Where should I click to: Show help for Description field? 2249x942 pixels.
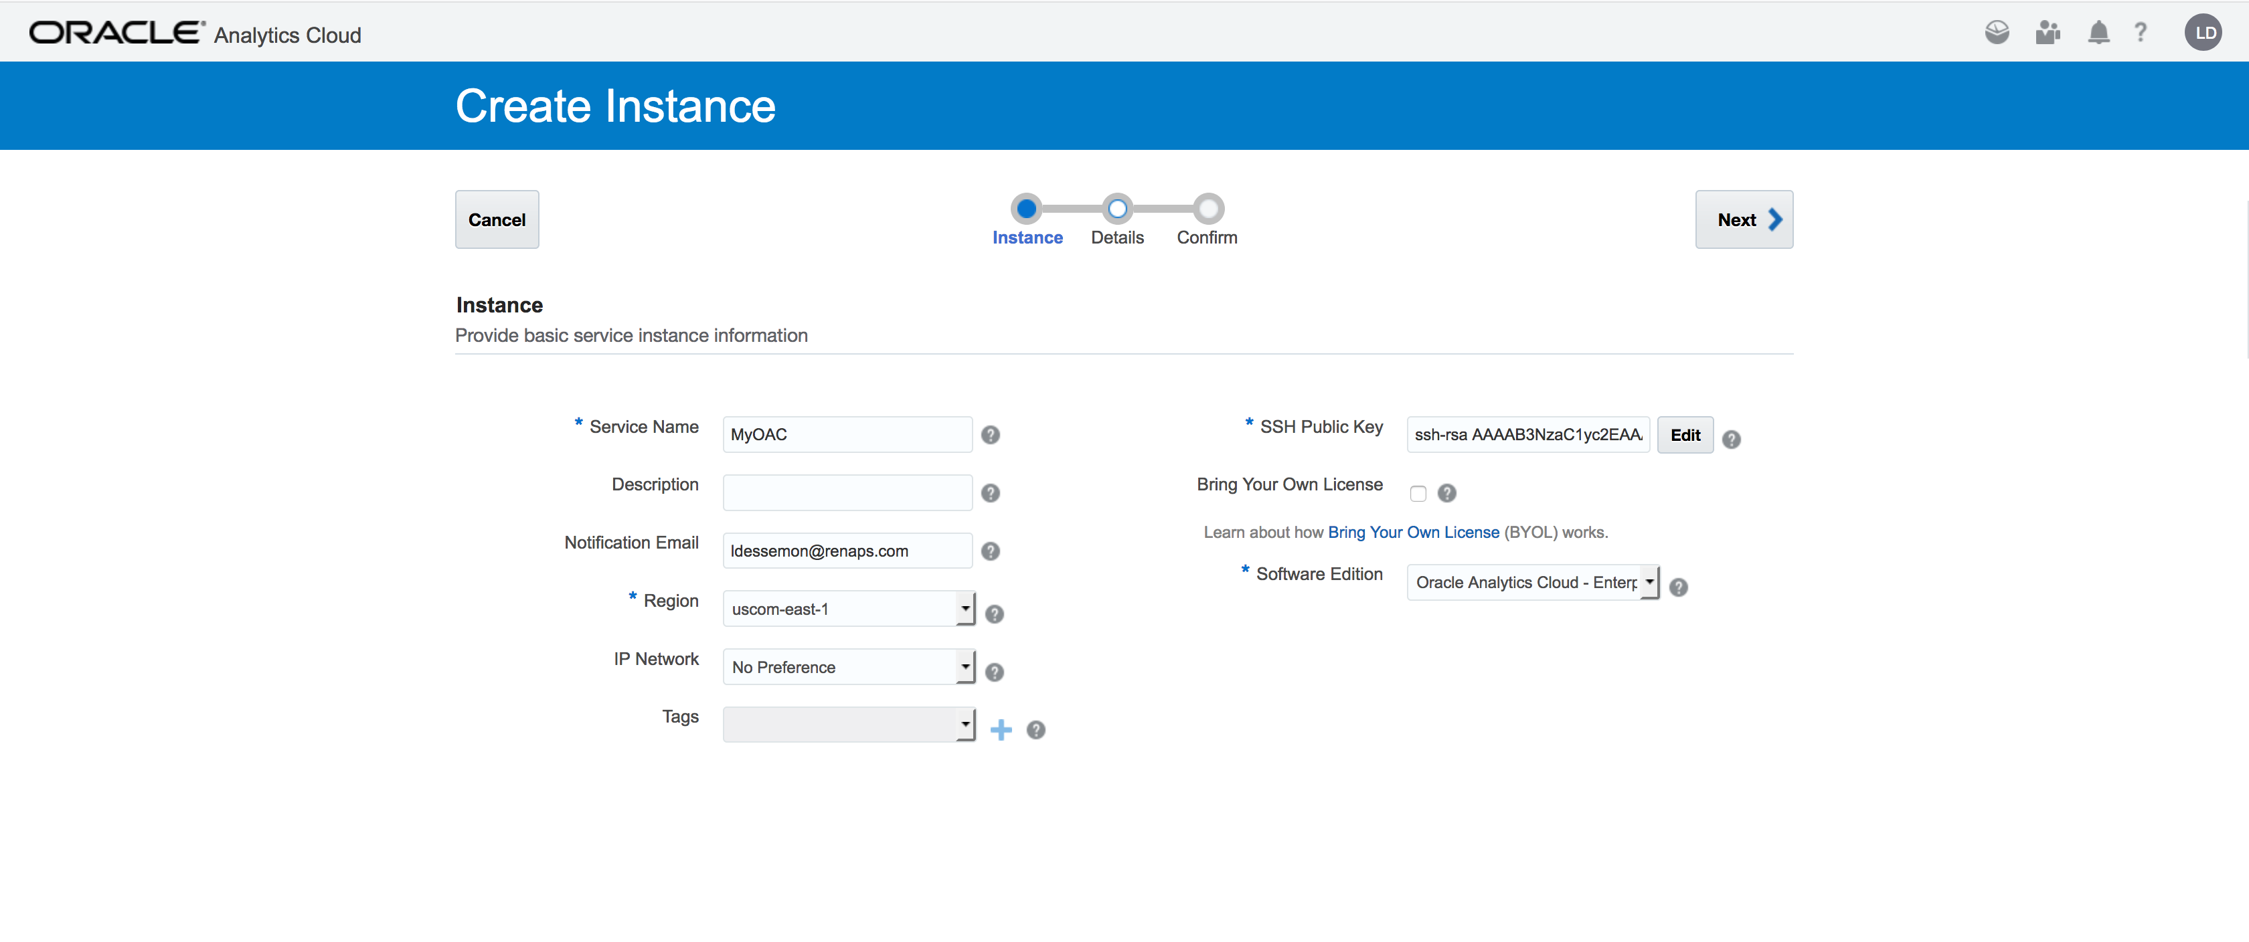coord(990,493)
